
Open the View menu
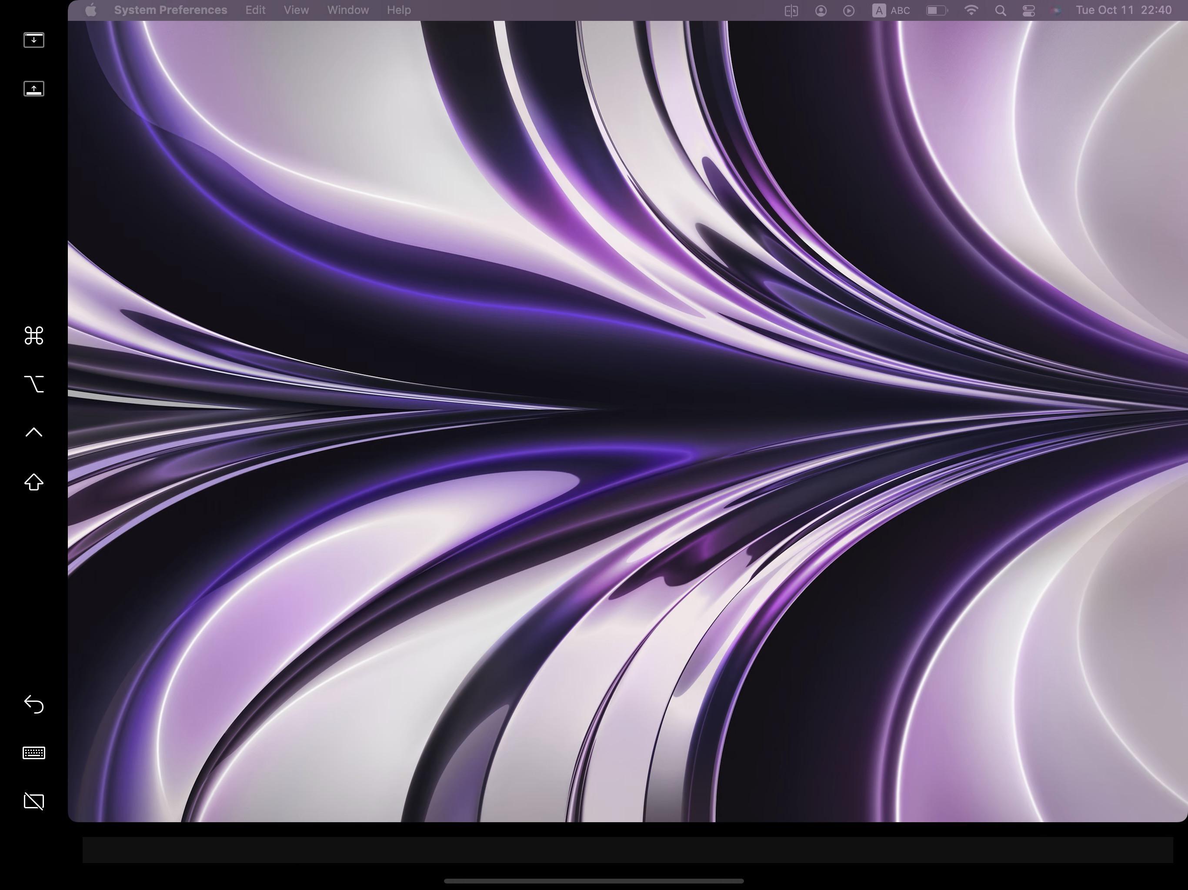coord(296,10)
